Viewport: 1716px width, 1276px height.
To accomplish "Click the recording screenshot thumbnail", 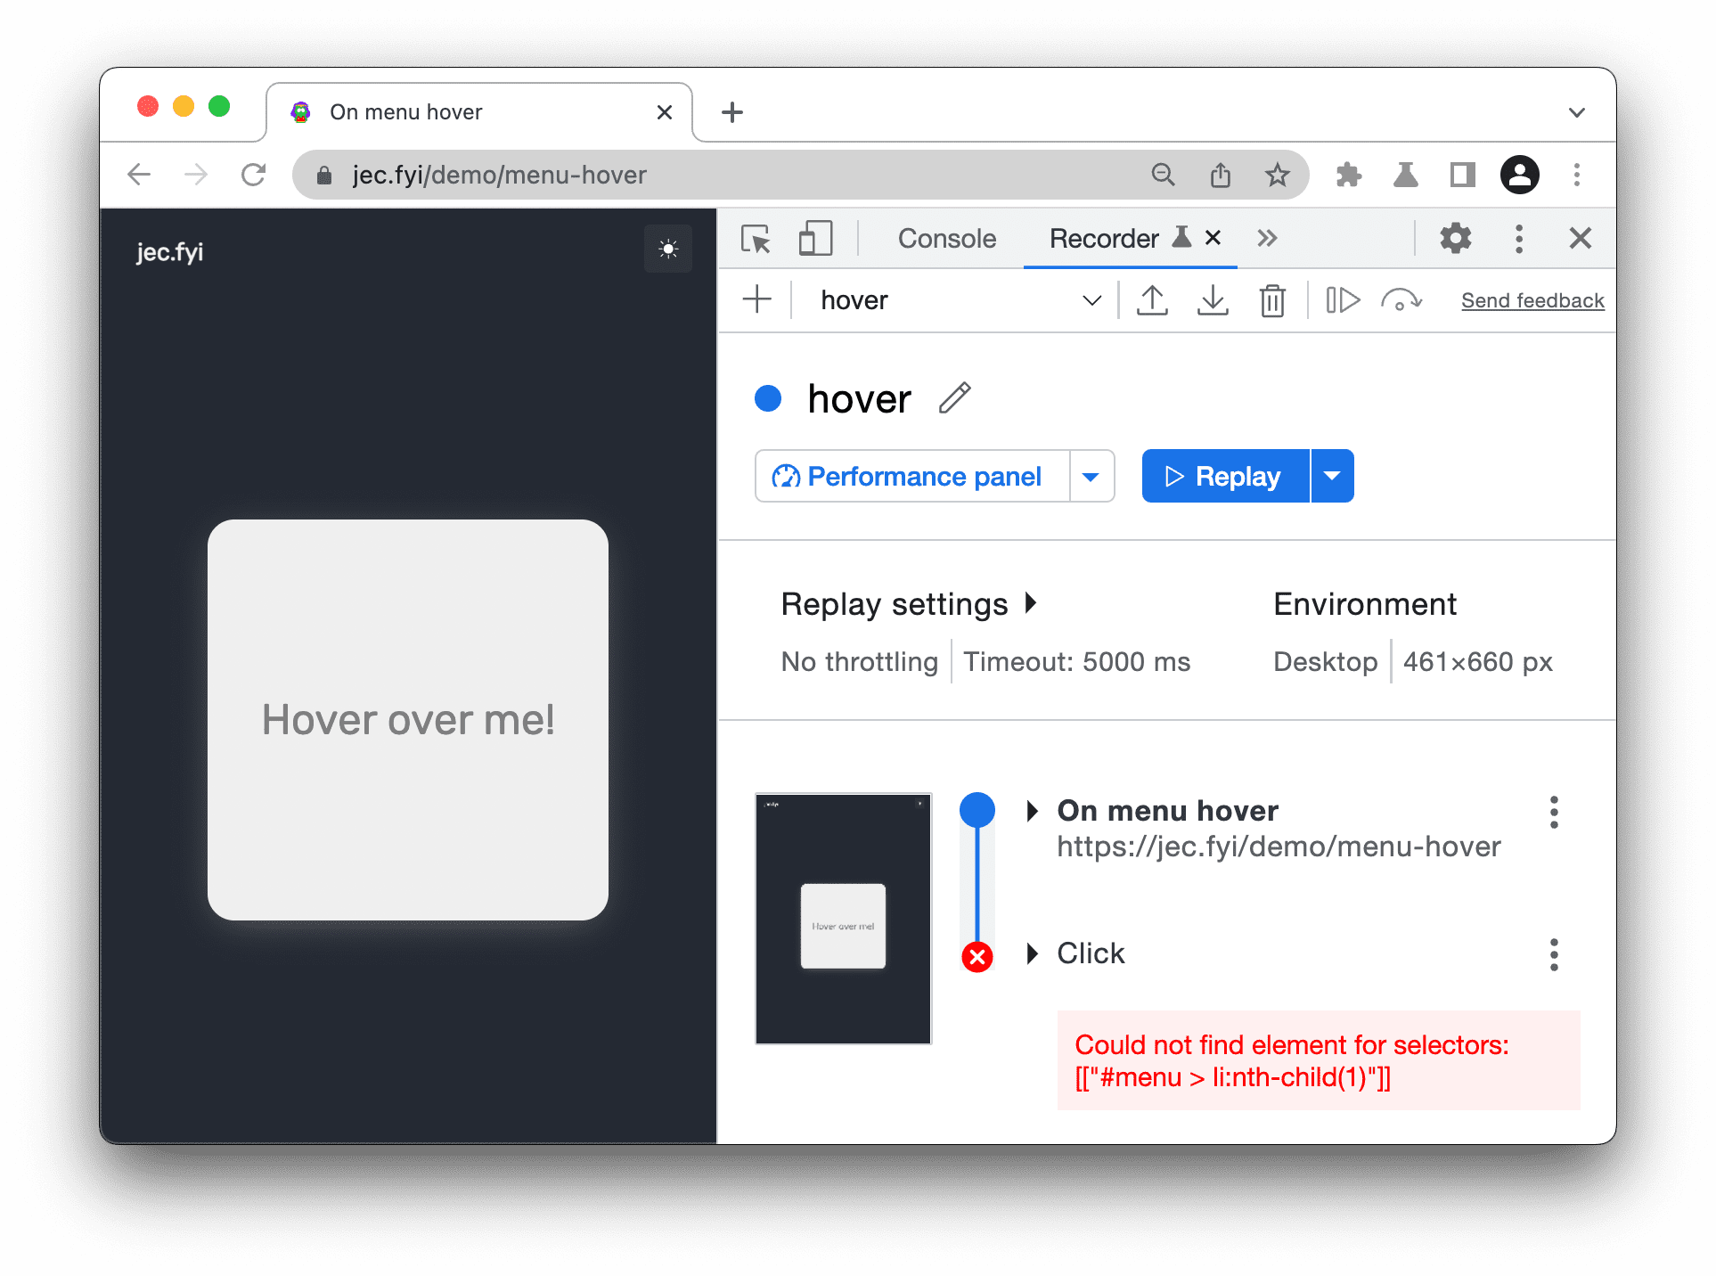I will 846,917.
